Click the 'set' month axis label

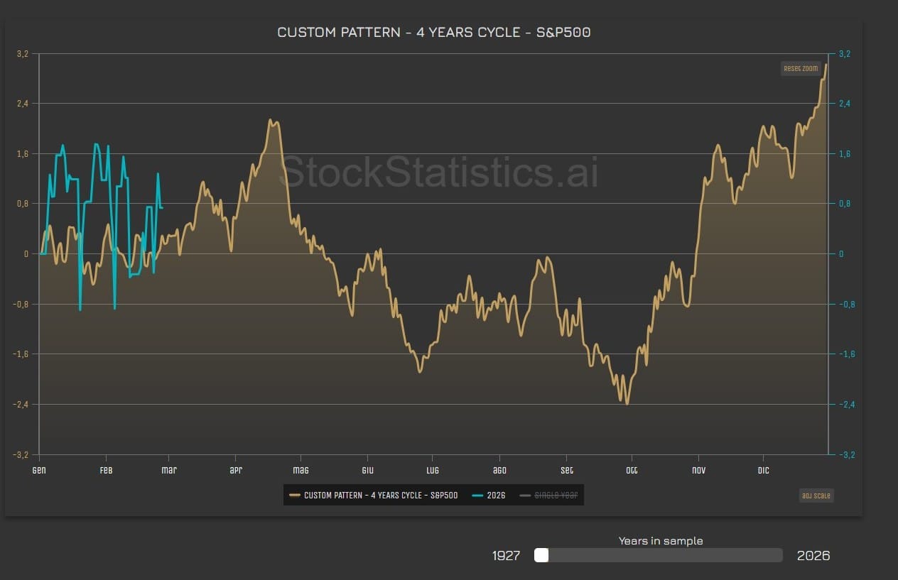pyautogui.click(x=566, y=470)
